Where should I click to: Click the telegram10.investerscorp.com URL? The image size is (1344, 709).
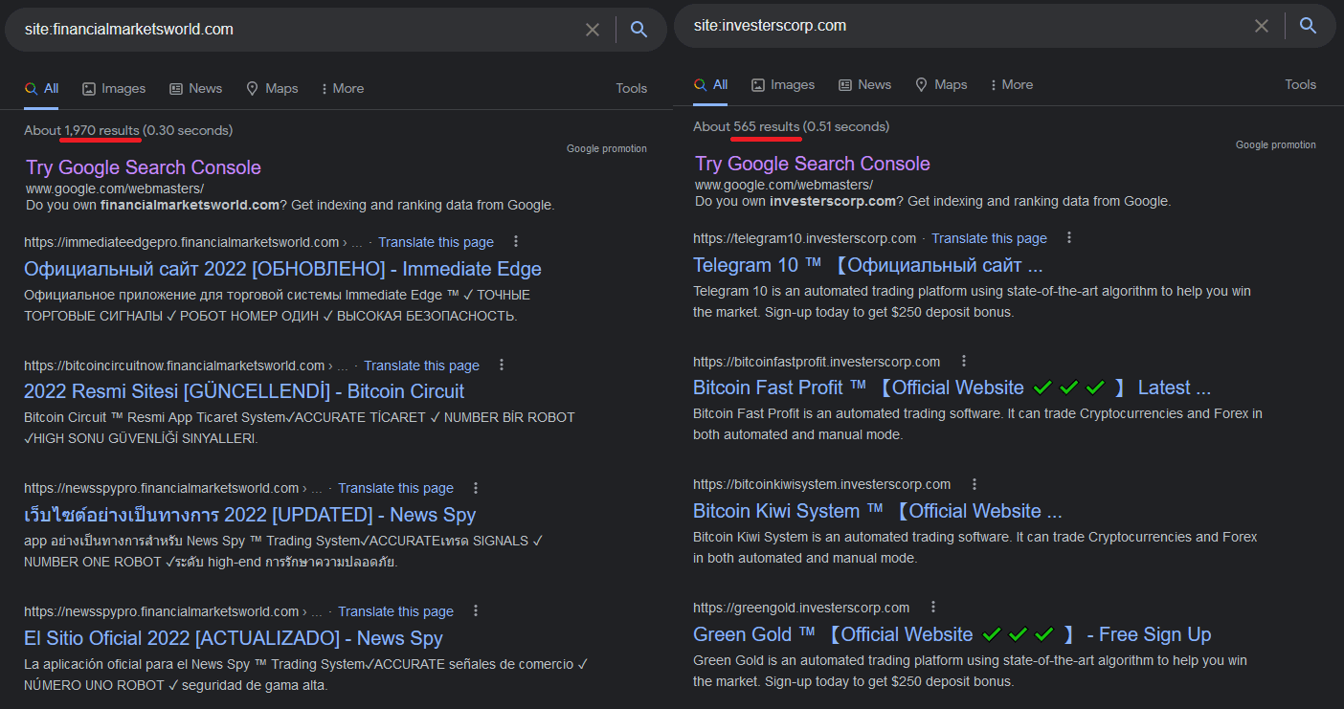[x=804, y=238]
